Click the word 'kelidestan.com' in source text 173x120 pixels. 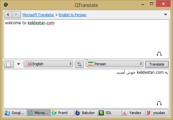point(41,23)
